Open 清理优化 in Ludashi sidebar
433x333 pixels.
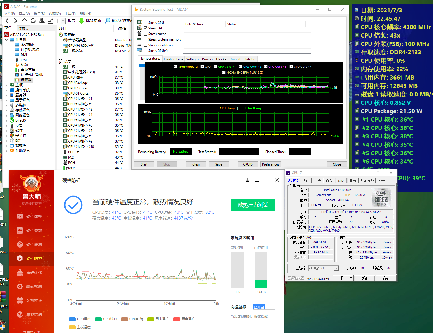(32, 273)
